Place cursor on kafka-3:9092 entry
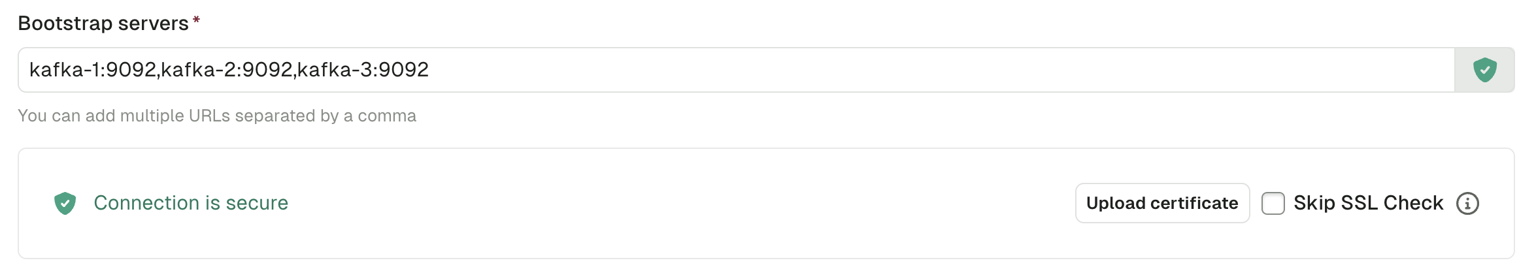Viewport: 1536px width, 269px height. tap(363, 70)
